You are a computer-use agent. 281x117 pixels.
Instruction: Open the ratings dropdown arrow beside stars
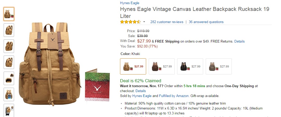point(144,22)
